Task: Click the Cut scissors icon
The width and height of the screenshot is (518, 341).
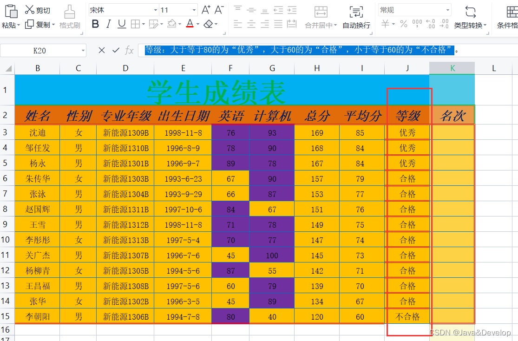Action: point(30,10)
